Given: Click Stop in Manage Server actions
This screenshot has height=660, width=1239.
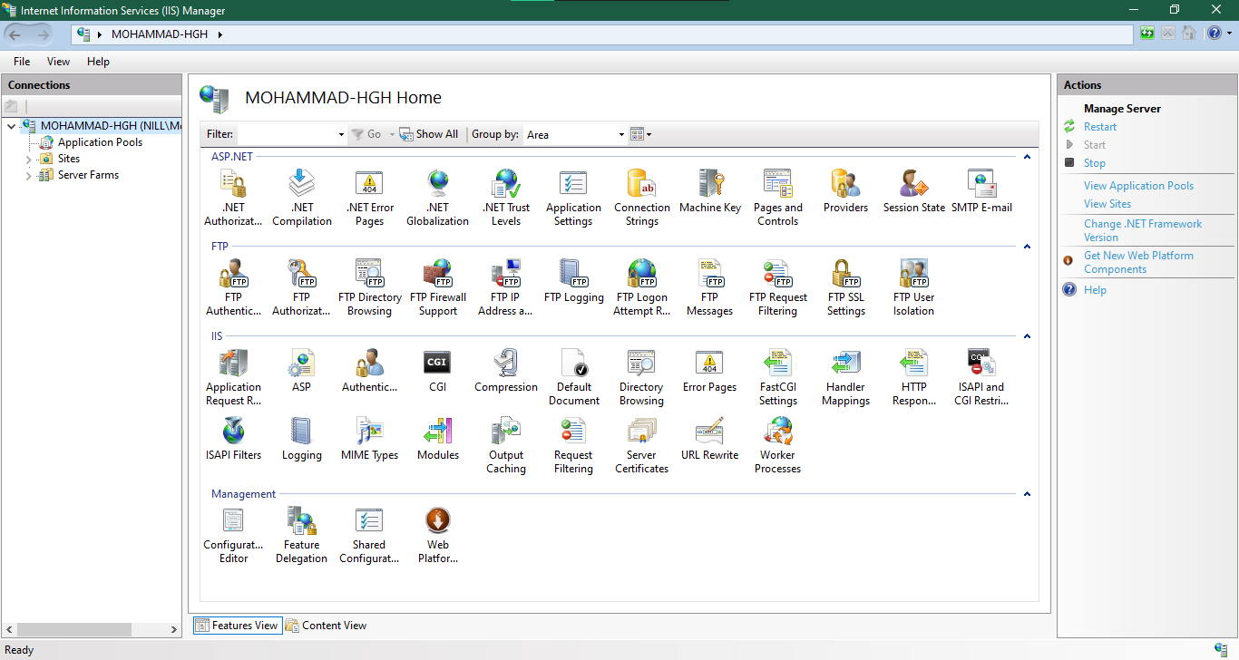Looking at the screenshot, I should (x=1095, y=163).
